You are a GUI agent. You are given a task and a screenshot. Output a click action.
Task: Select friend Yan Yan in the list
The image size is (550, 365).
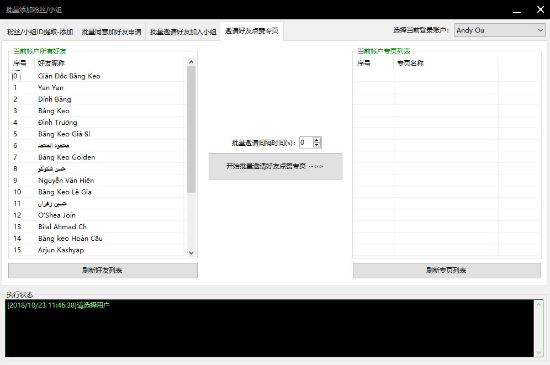[x=51, y=88]
